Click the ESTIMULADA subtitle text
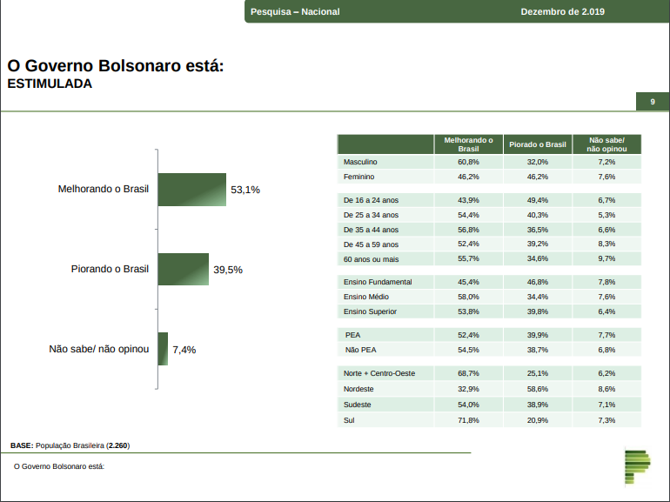This screenshot has height=502, width=670. tap(50, 84)
